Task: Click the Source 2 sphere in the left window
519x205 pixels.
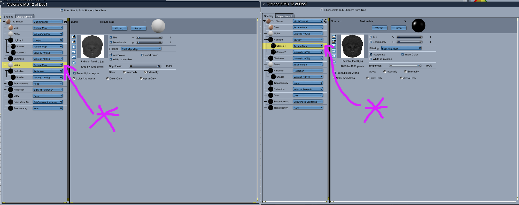Action: [13, 53]
